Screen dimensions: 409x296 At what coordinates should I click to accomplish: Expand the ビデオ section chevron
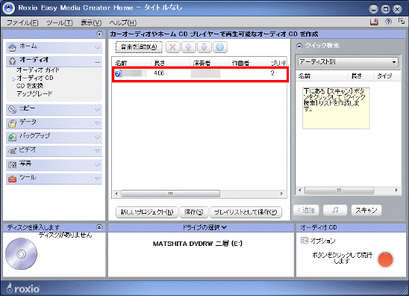click(97, 151)
